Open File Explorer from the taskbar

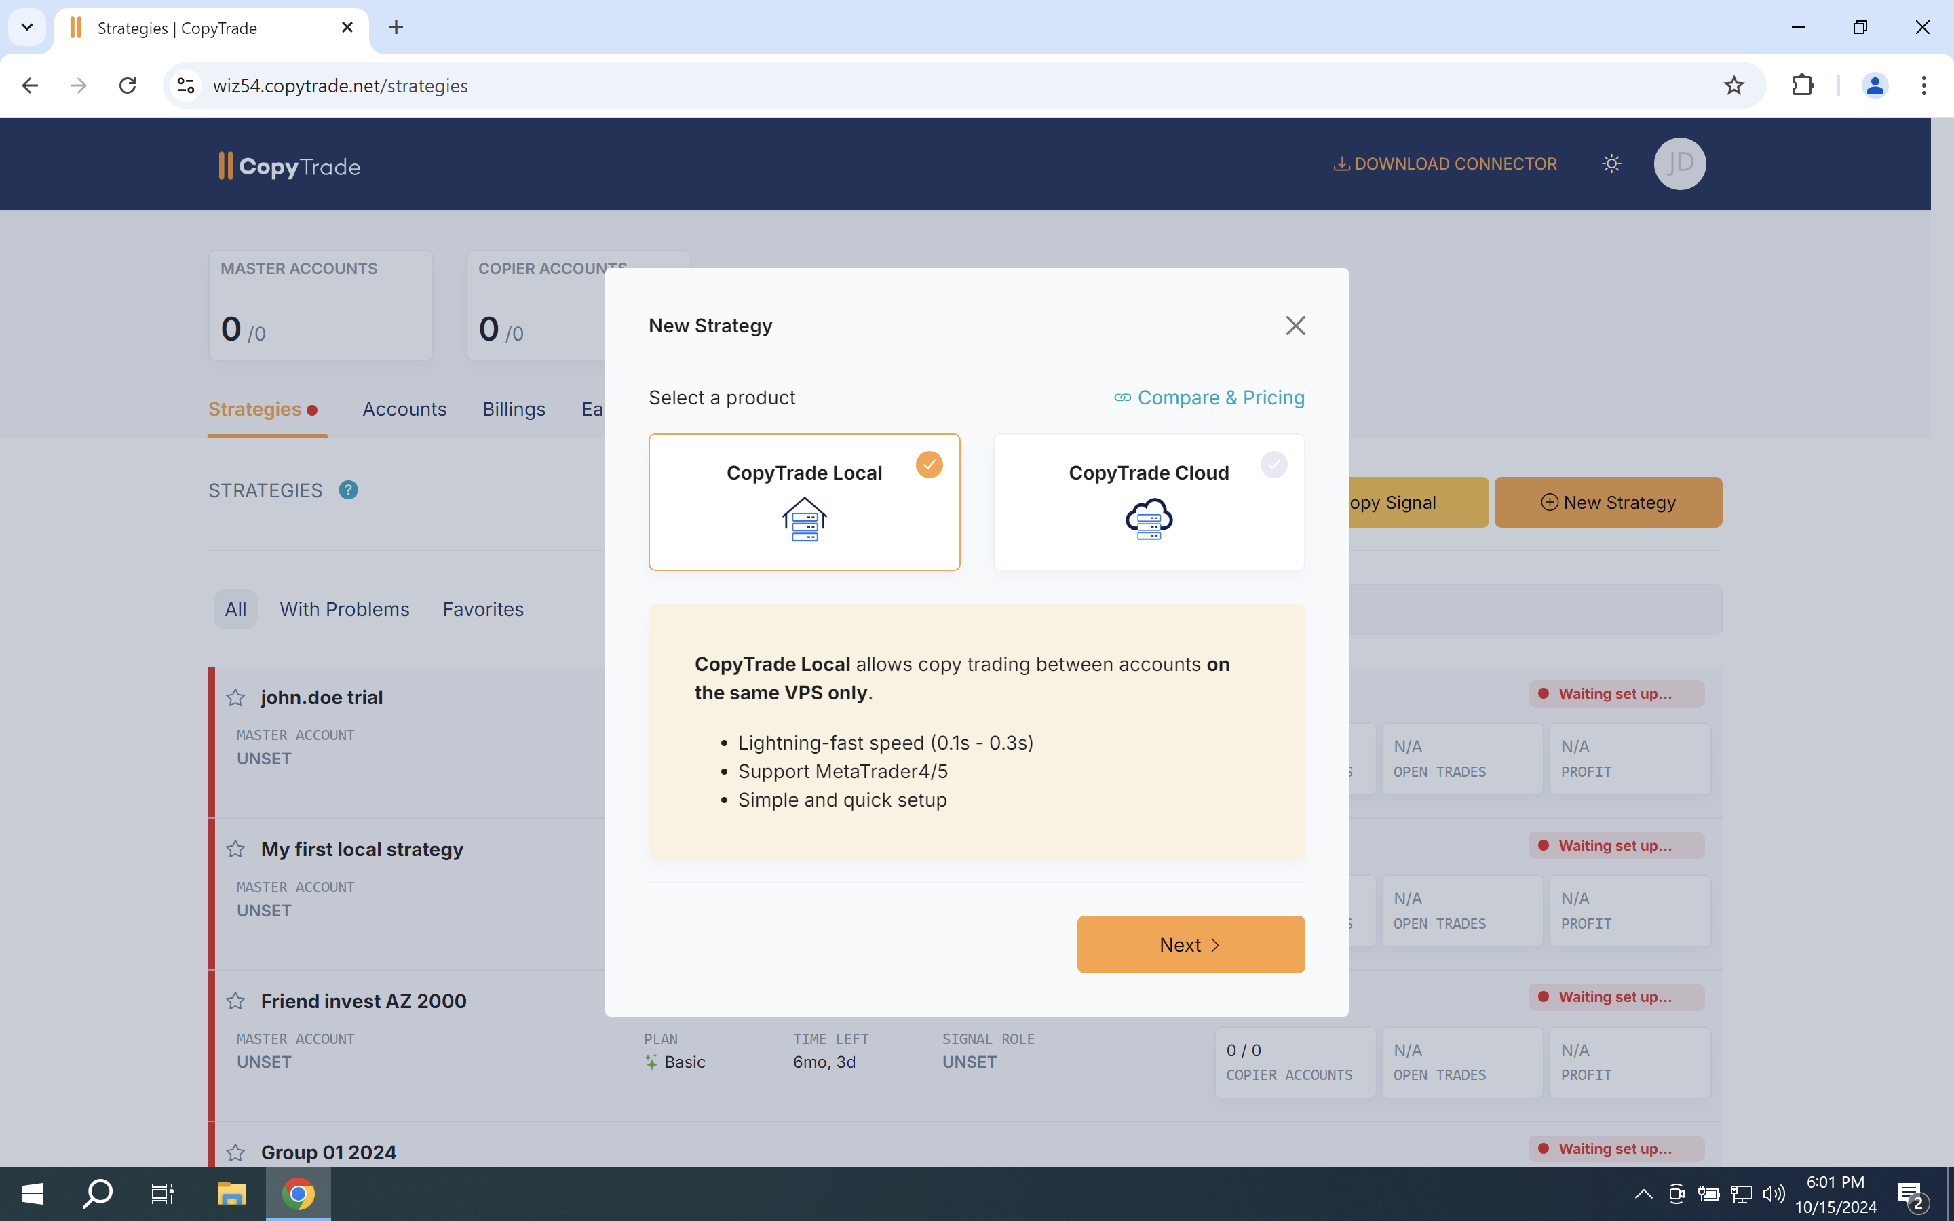[232, 1194]
